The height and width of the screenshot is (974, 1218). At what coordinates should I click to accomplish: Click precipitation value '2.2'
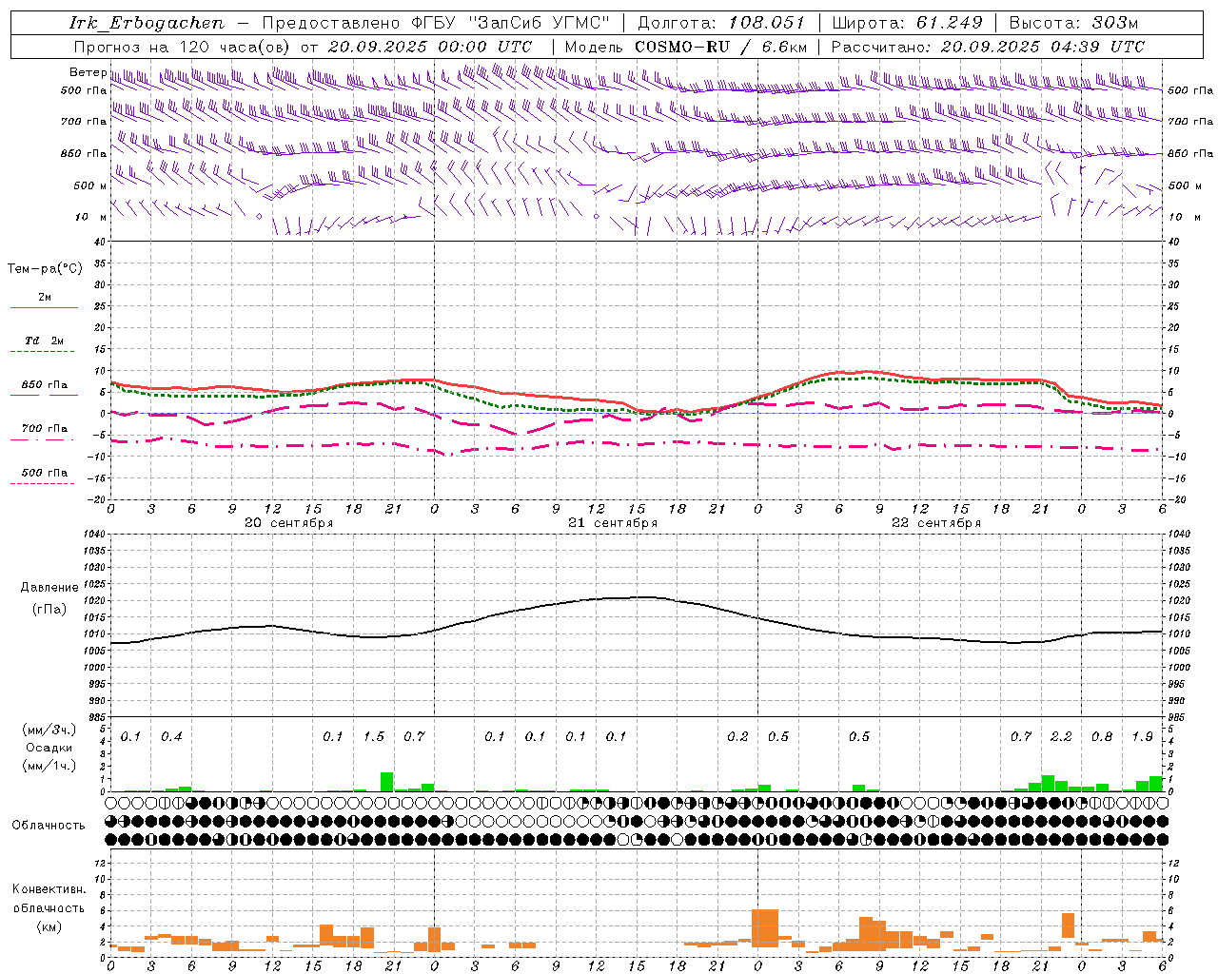click(x=1061, y=736)
